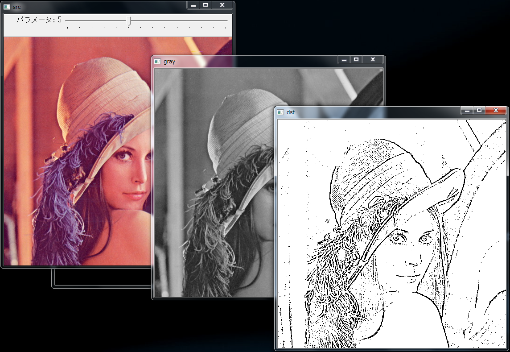This screenshot has width=510, height=352.
Task: Click the grayscale image in gray window
Action: pos(214,182)
